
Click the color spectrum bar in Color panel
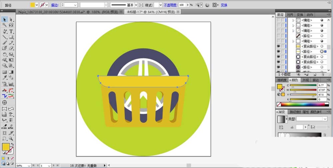pyautogui.click(x=303, y=104)
